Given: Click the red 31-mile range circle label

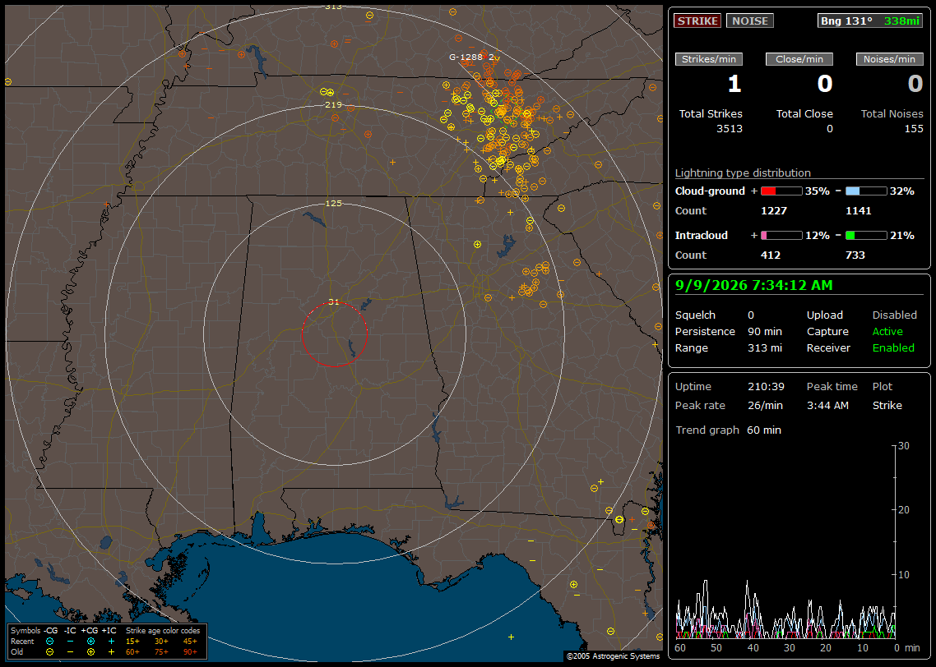Looking at the screenshot, I should [334, 302].
